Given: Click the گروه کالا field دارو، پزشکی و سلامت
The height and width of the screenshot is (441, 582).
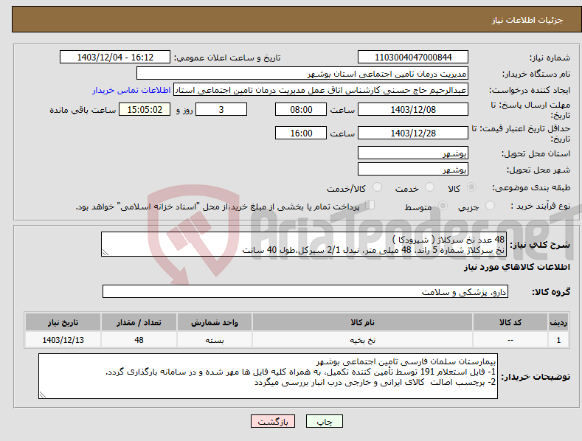Looking at the screenshot, I should pyautogui.click(x=305, y=291).
